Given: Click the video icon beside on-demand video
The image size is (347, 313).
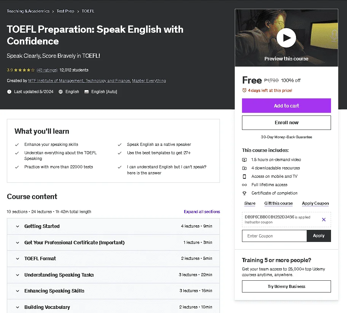Looking at the screenshot, I should click(x=244, y=160).
